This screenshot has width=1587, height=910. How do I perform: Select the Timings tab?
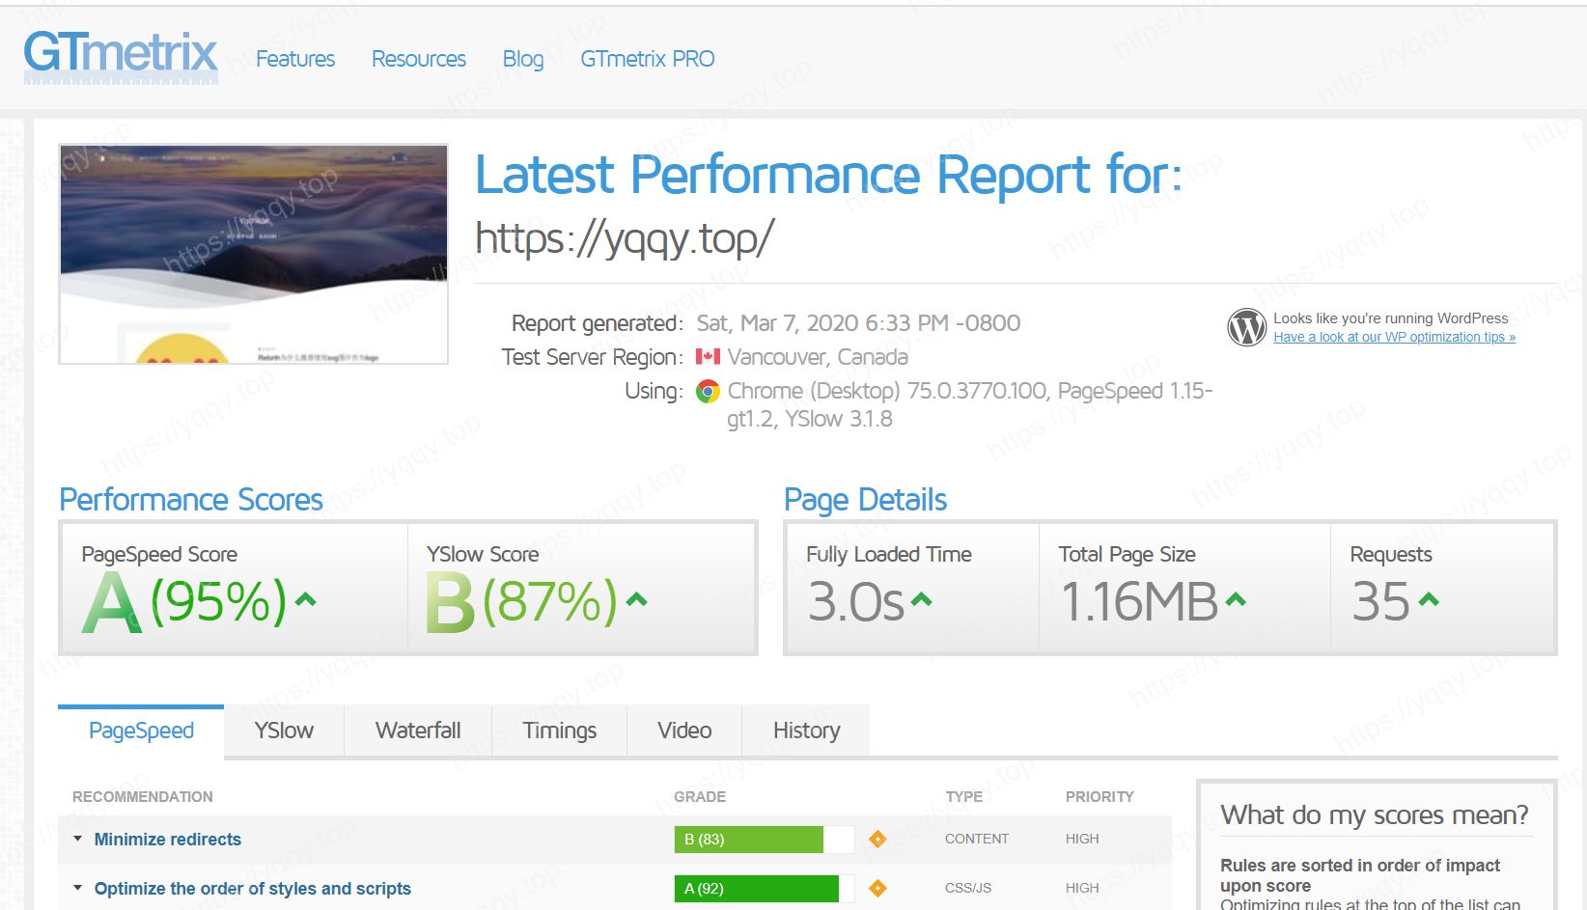(x=559, y=731)
